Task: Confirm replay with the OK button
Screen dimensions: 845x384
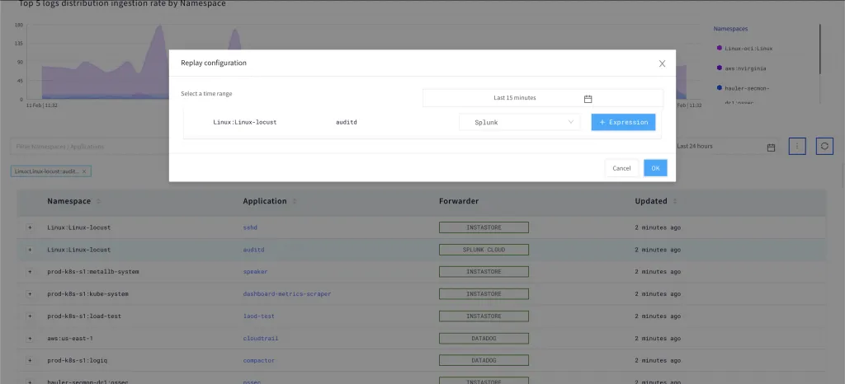Action: 655,168
